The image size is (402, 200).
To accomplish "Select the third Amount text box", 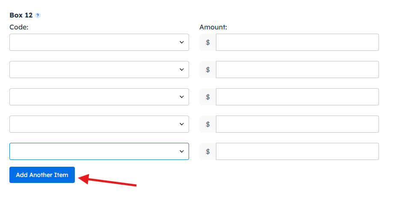I will coord(297,97).
